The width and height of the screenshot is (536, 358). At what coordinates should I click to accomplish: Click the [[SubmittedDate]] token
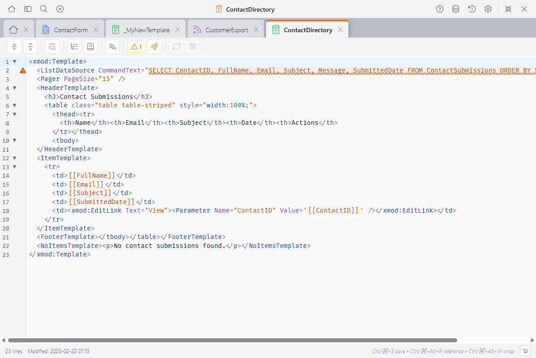[x=102, y=202]
